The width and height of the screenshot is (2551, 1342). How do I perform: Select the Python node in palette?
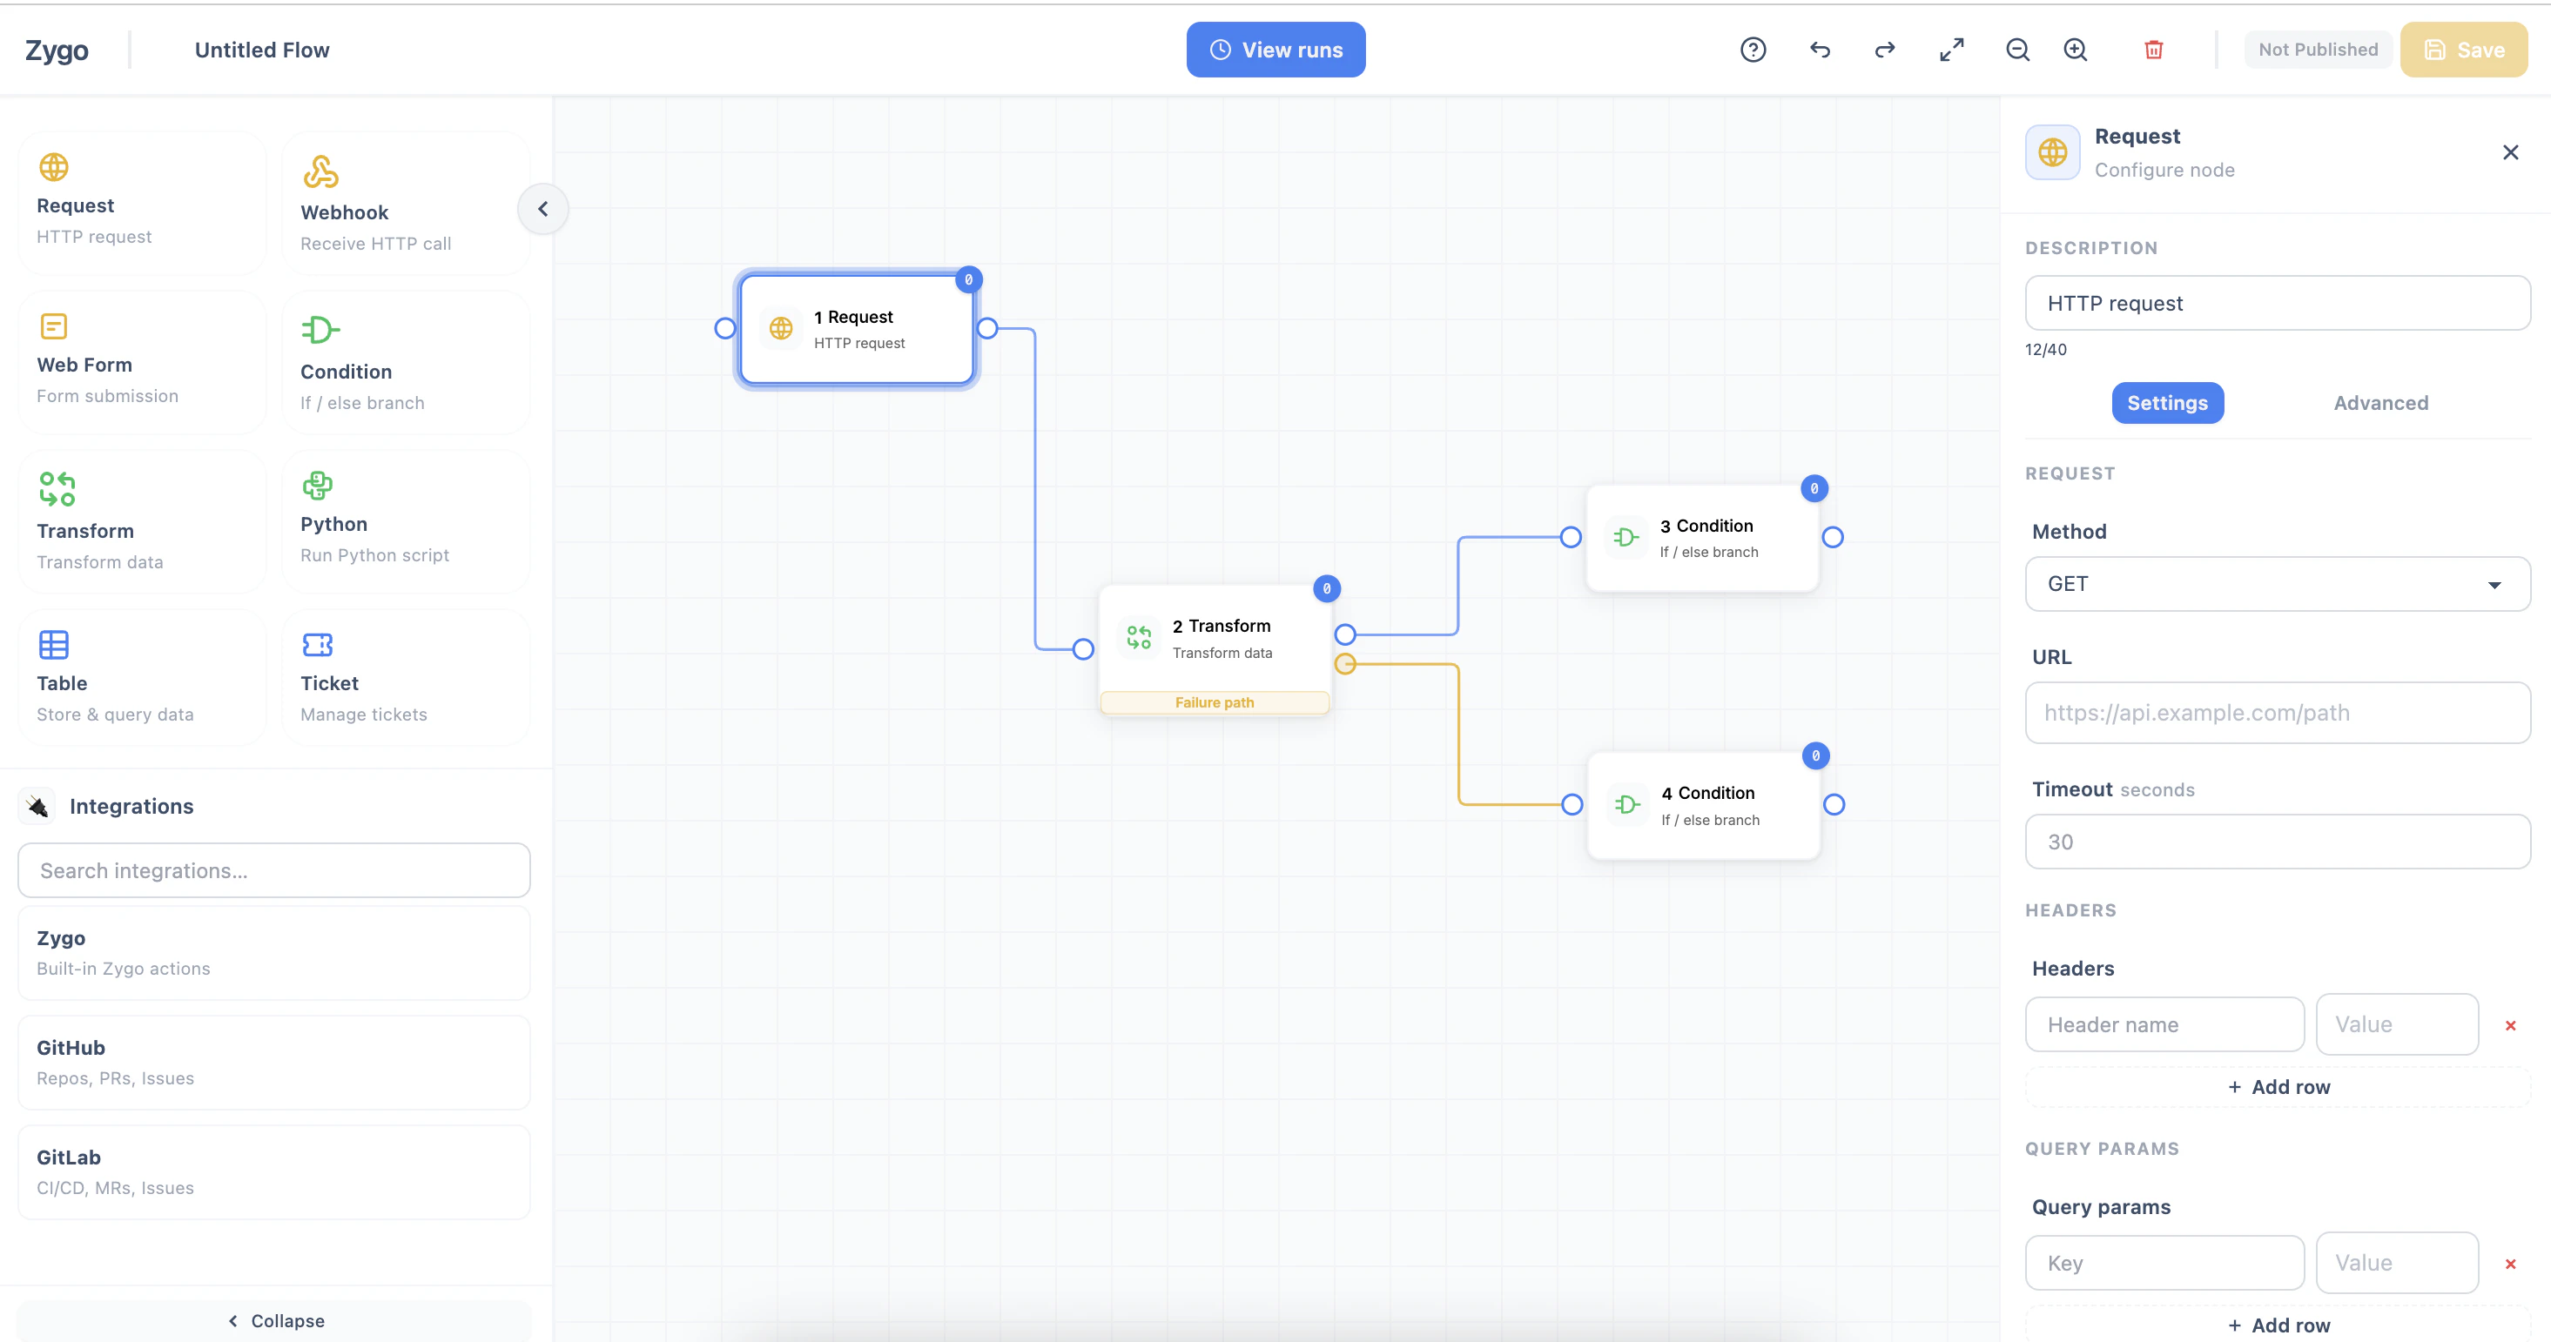(x=405, y=522)
